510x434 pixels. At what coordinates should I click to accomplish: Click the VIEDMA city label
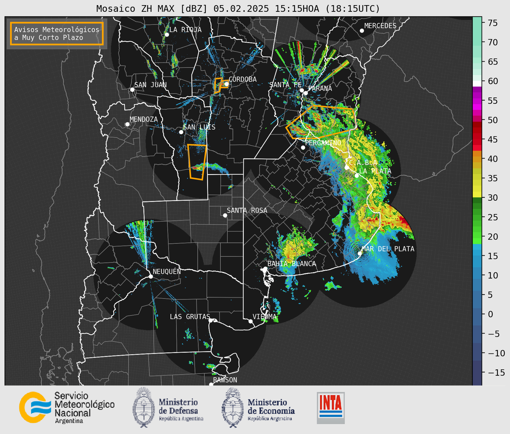click(x=265, y=317)
